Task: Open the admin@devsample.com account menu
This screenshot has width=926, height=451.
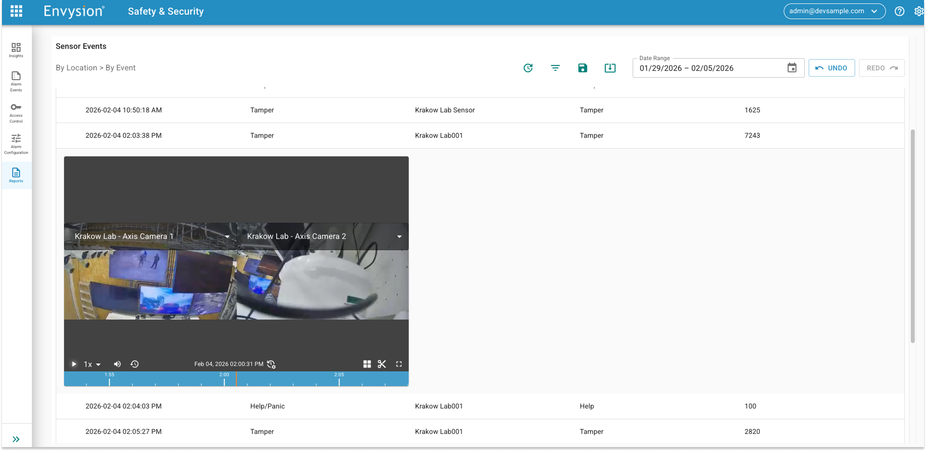Action: pos(834,11)
